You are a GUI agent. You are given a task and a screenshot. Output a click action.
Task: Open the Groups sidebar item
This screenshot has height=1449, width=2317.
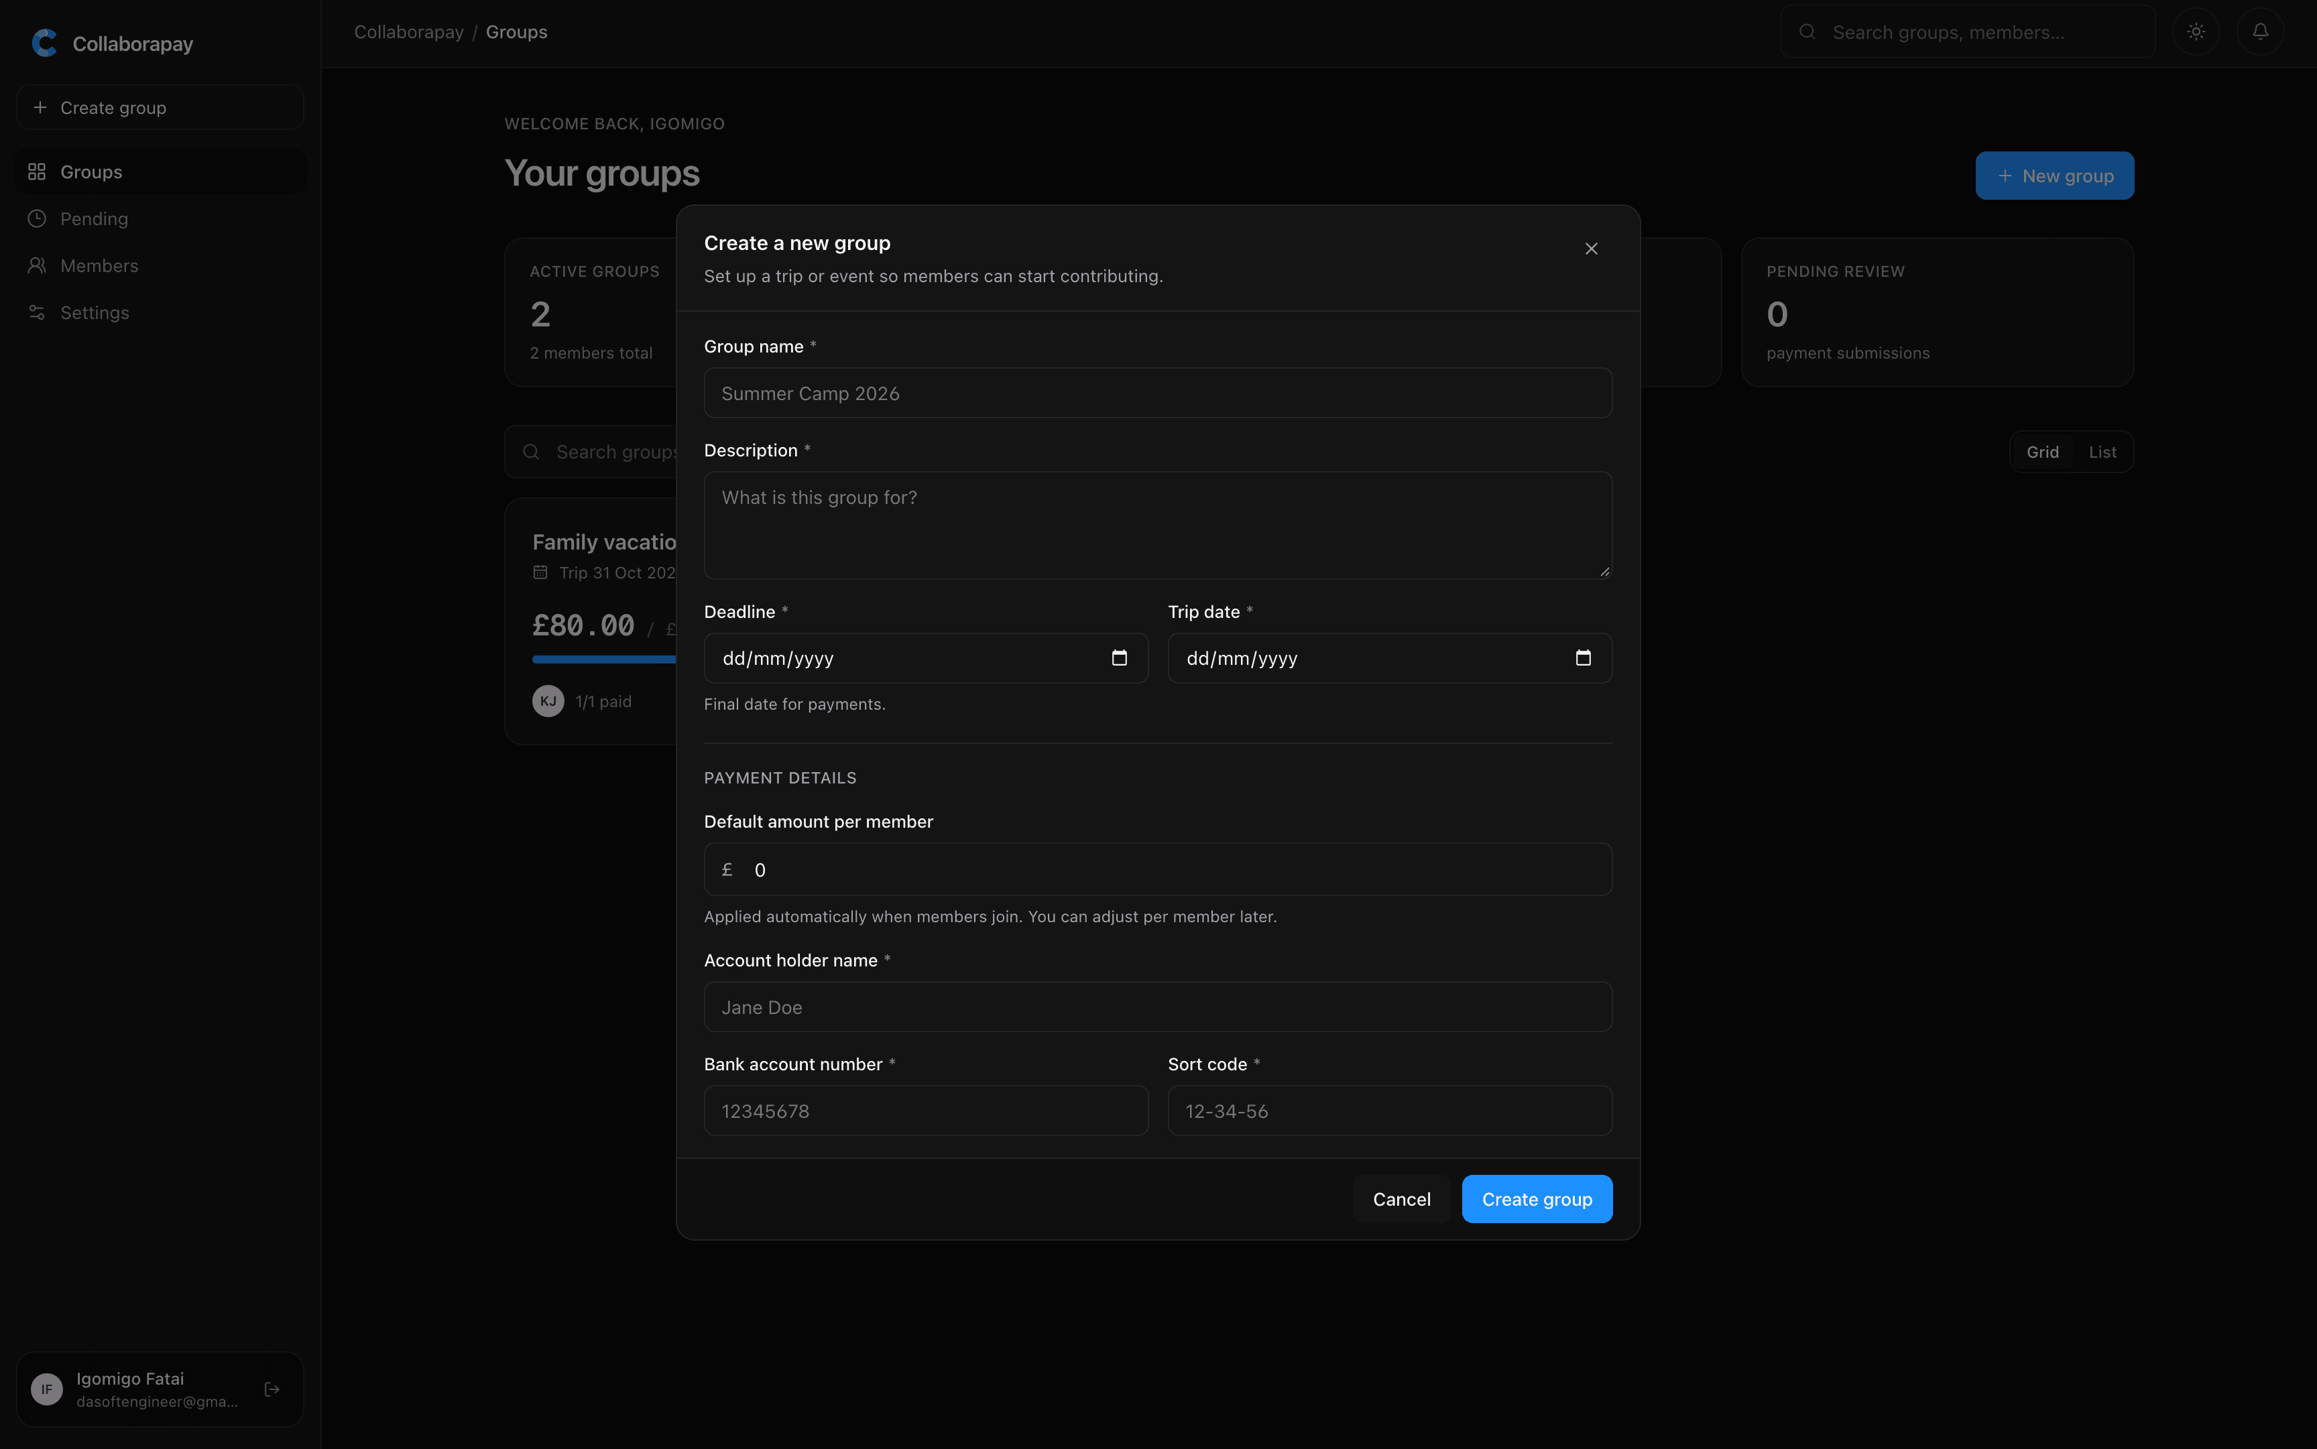point(161,172)
